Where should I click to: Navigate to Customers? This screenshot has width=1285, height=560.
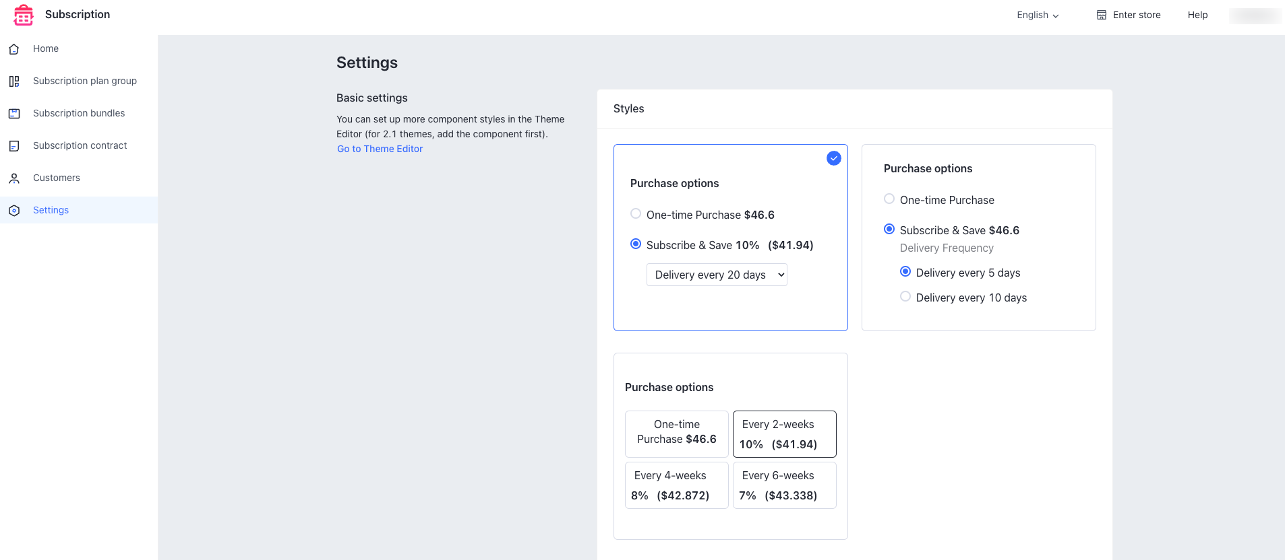click(x=79, y=178)
